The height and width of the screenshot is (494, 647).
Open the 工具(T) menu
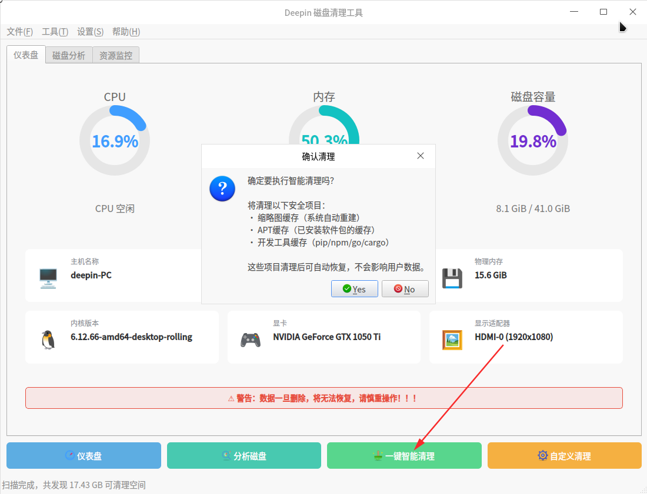(x=55, y=32)
